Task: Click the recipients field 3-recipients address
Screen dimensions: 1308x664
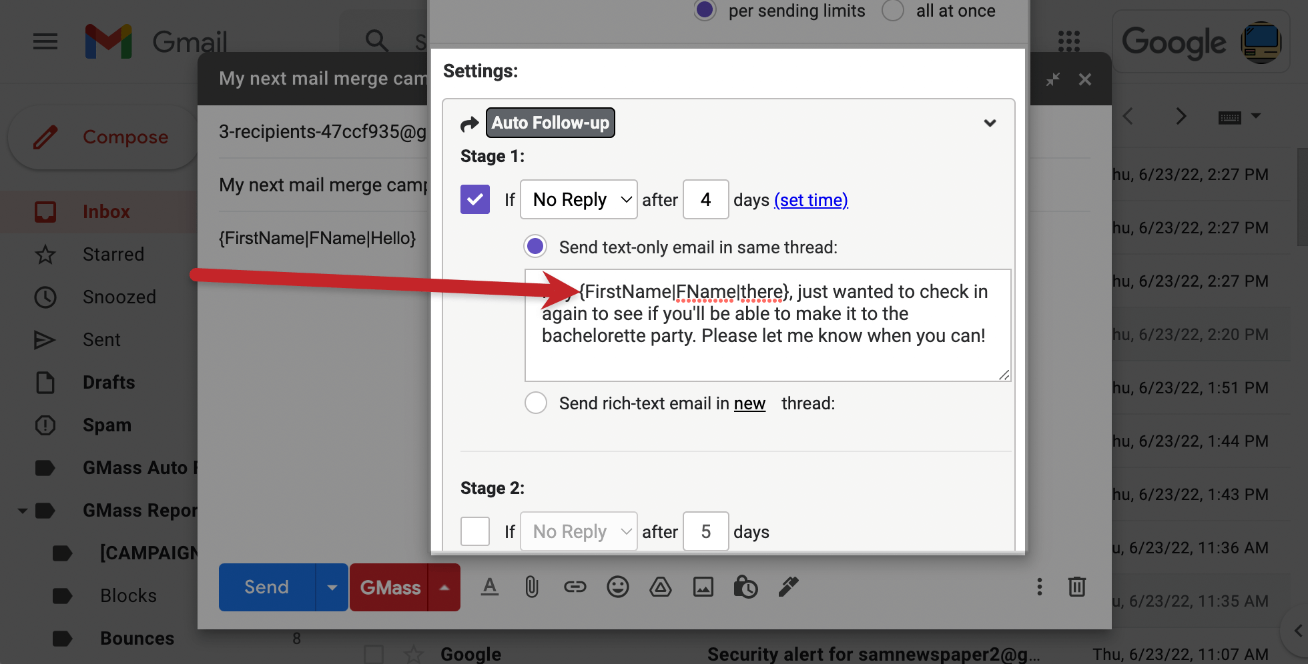Action: pyautogui.click(x=322, y=132)
